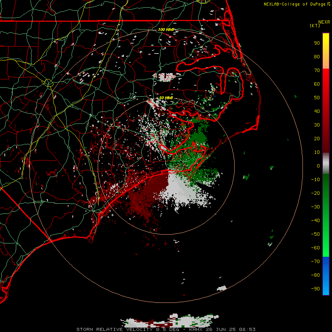Screen dimensions: 332x332
Task: Pick the -80 label on velocity scale
Action: [x=315, y=275]
